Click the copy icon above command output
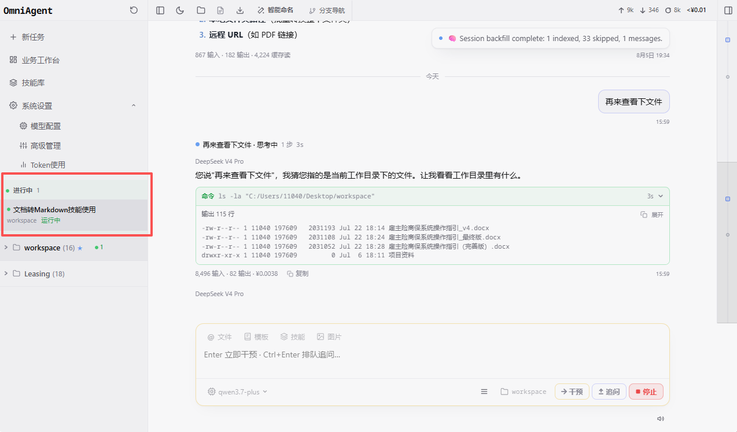Screen dimensions: 737x432 pos(644,215)
